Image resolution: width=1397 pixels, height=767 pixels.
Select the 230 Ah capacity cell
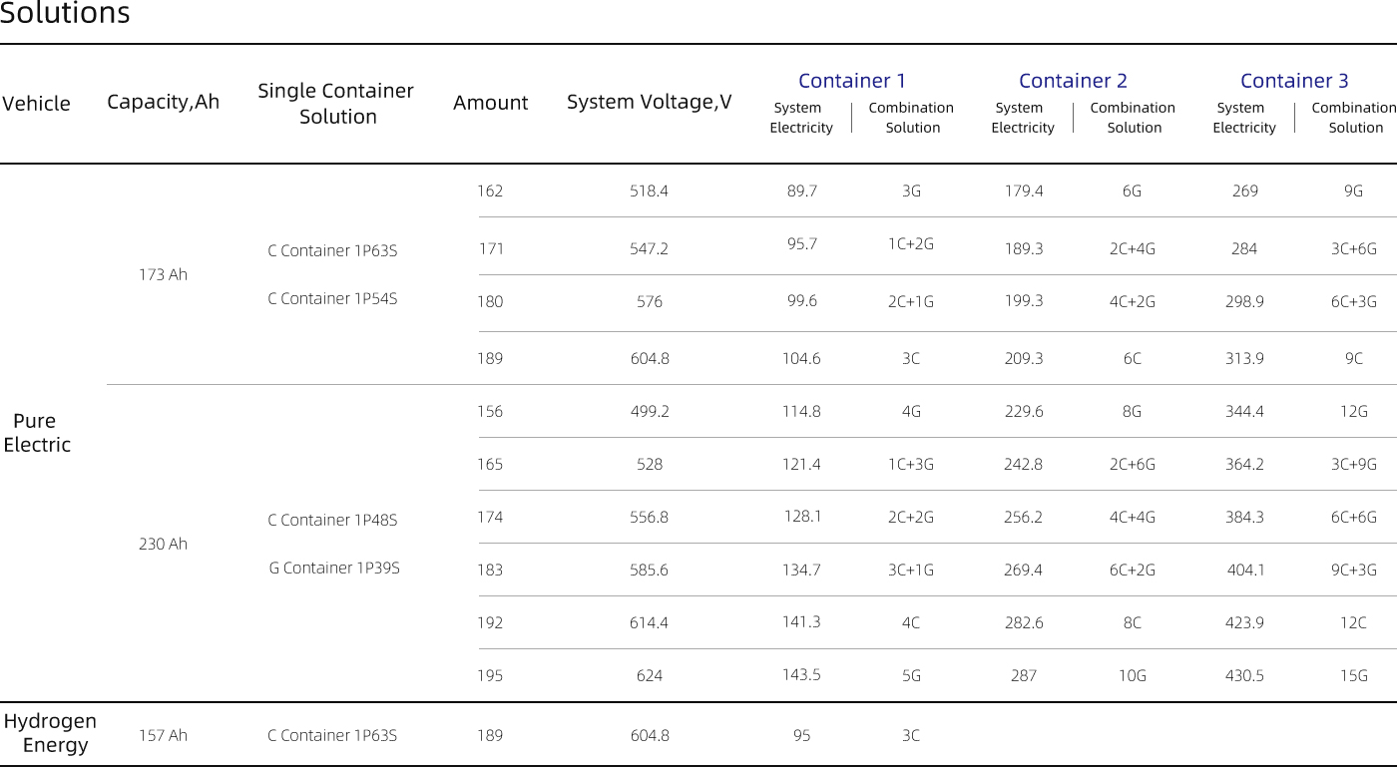point(163,544)
